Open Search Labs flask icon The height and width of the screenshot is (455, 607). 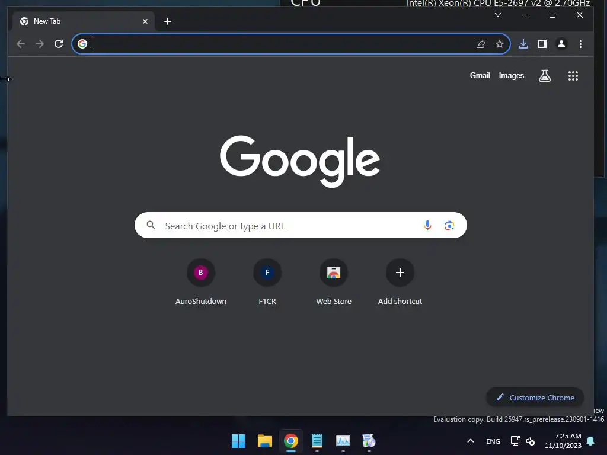click(x=545, y=76)
